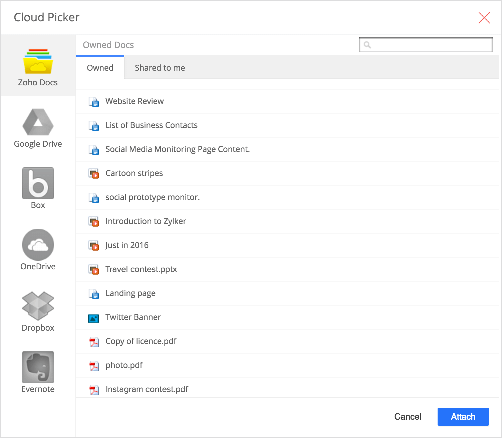Viewport: 502px width, 438px height.
Task: Select the Zoho Docs folder icon
Action: tap(38, 61)
